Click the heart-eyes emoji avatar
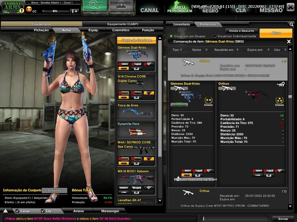Screen dimensions: 297x222 coord(29,9)
